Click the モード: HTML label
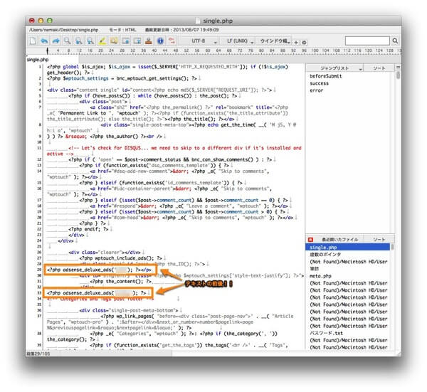Screen dimensions: 427x392 click(122, 30)
